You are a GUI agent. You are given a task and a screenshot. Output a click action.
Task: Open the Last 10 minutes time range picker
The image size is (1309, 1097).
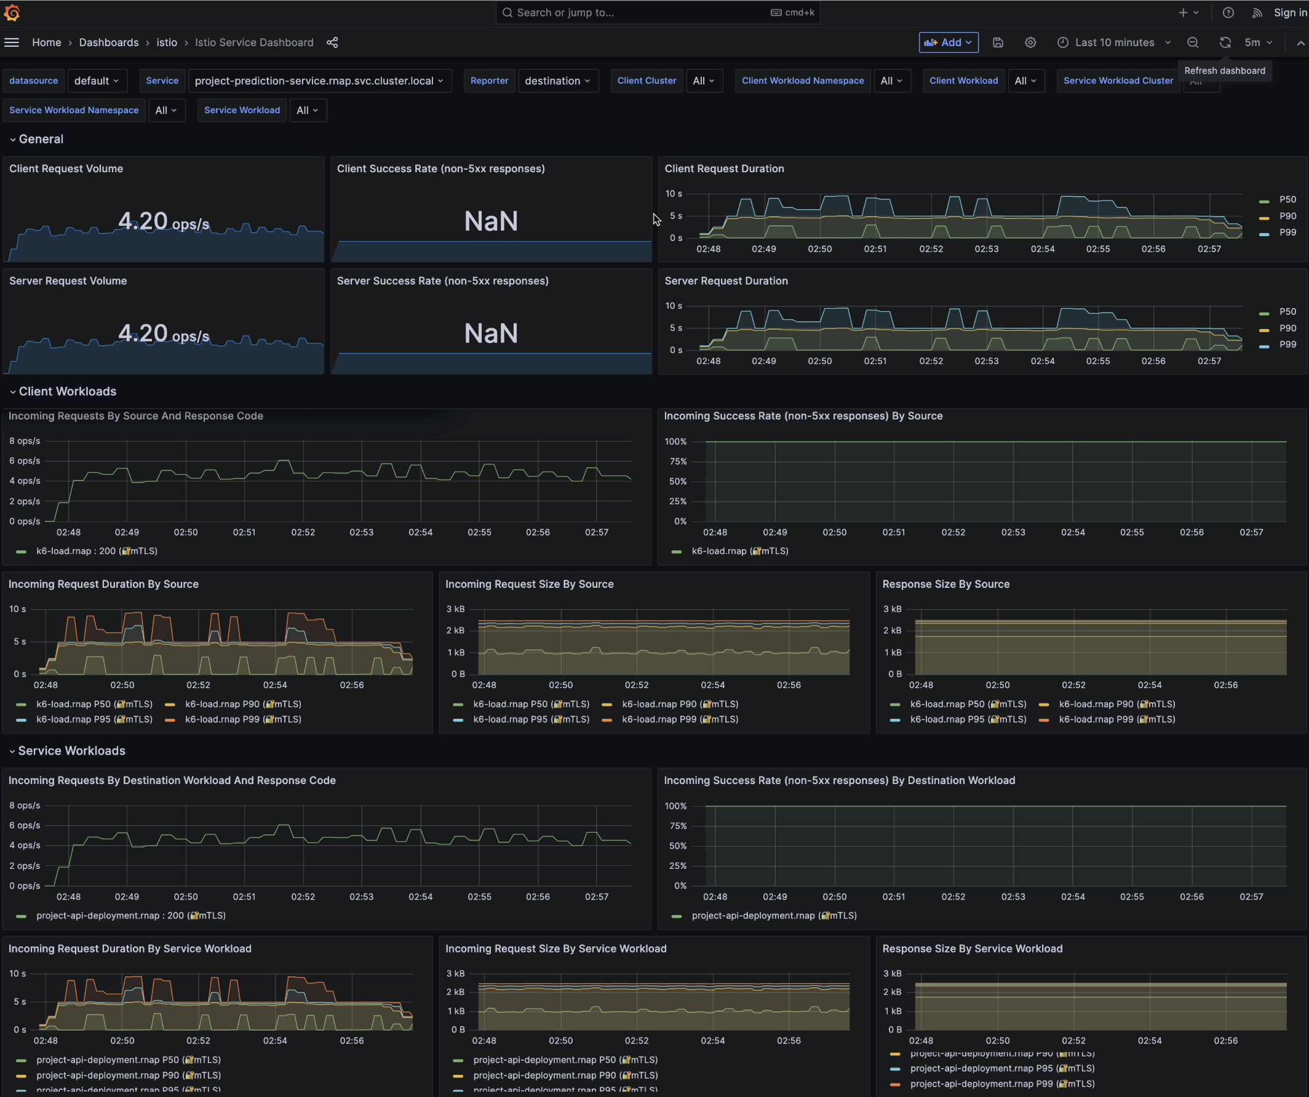point(1114,42)
